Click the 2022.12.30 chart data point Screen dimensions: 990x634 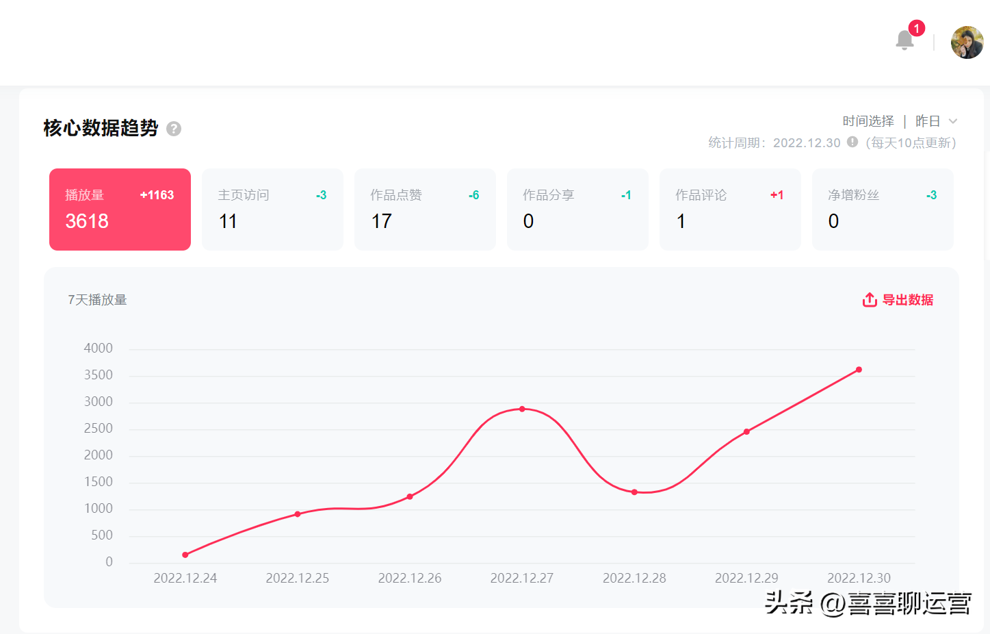[859, 370]
